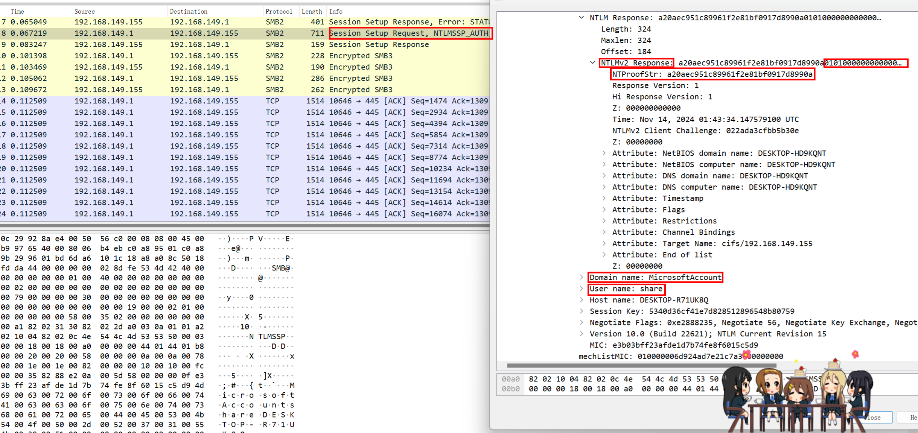Expand User name share field
918x433 pixels.
pos(582,289)
